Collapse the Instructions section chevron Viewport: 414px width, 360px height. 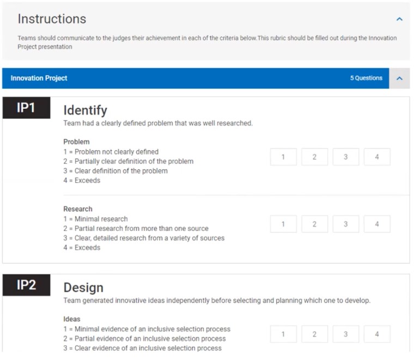(x=399, y=19)
